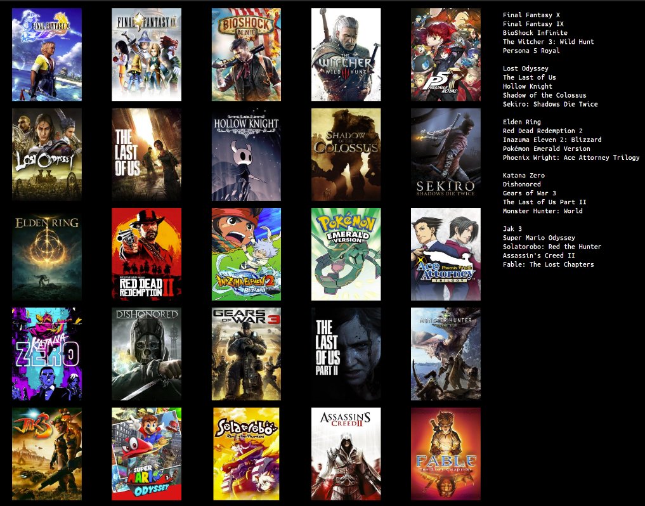Click the Dishonored cover image

pyautogui.click(x=147, y=354)
